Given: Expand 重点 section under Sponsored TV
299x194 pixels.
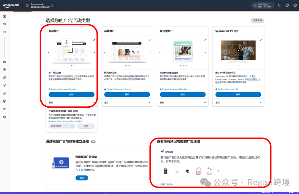Looking at the screenshot, I should (x=238, y=103).
